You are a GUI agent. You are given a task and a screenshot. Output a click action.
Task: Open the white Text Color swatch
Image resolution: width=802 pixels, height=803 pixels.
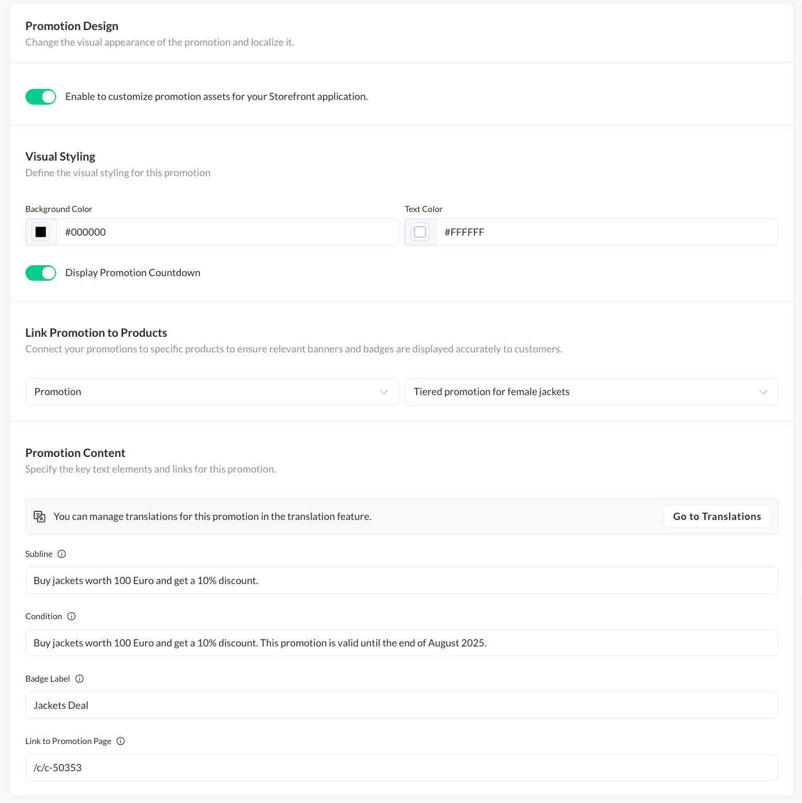click(420, 232)
